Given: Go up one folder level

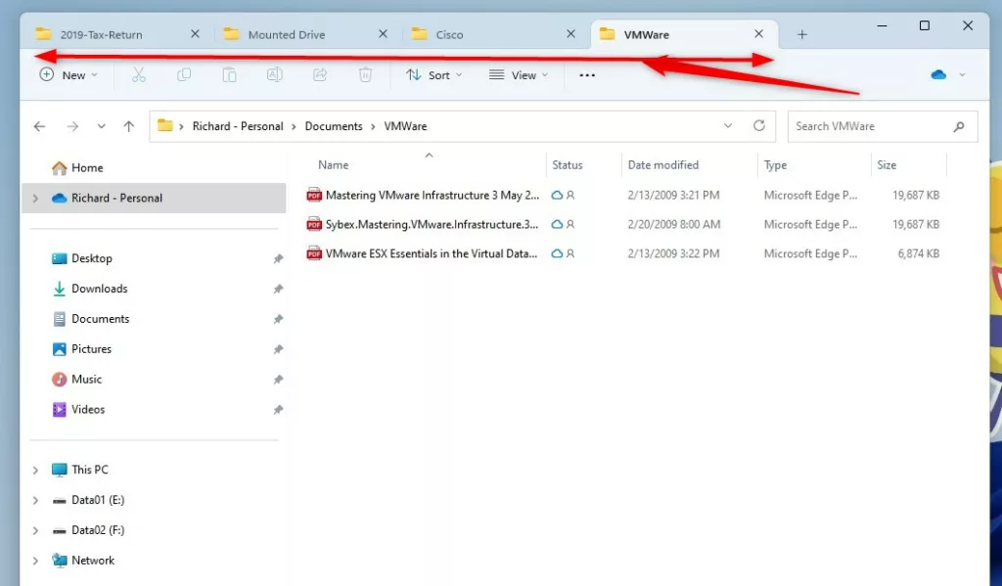Looking at the screenshot, I should tap(129, 126).
